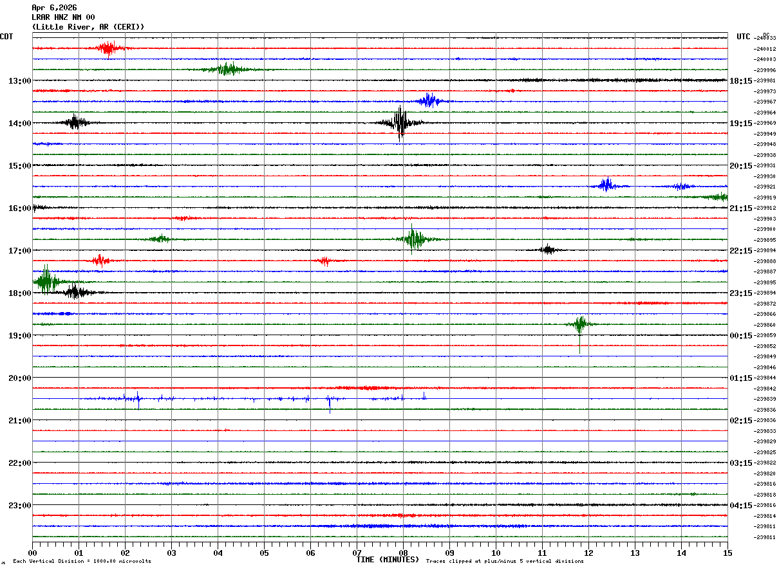Select the 14:00 CDT time label
The height and width of the screenshot is (570, 779).
click(20, 124)
